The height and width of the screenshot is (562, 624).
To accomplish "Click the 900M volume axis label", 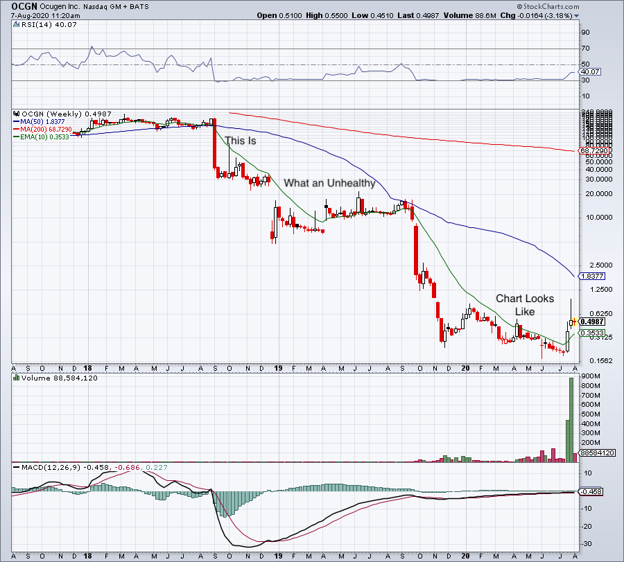I will coord(591,376).
